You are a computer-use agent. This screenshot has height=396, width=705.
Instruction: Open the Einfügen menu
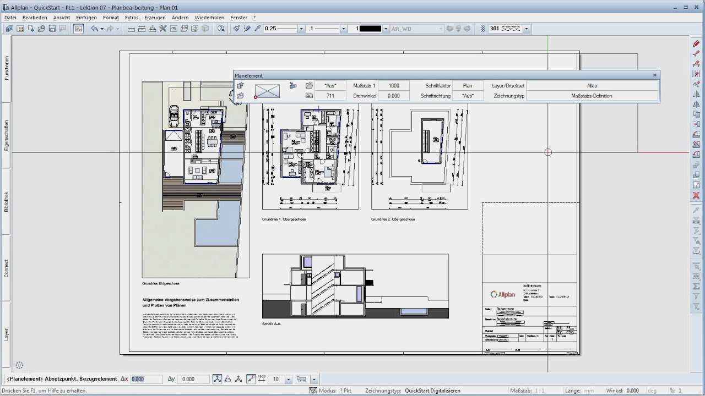[86, 18]
